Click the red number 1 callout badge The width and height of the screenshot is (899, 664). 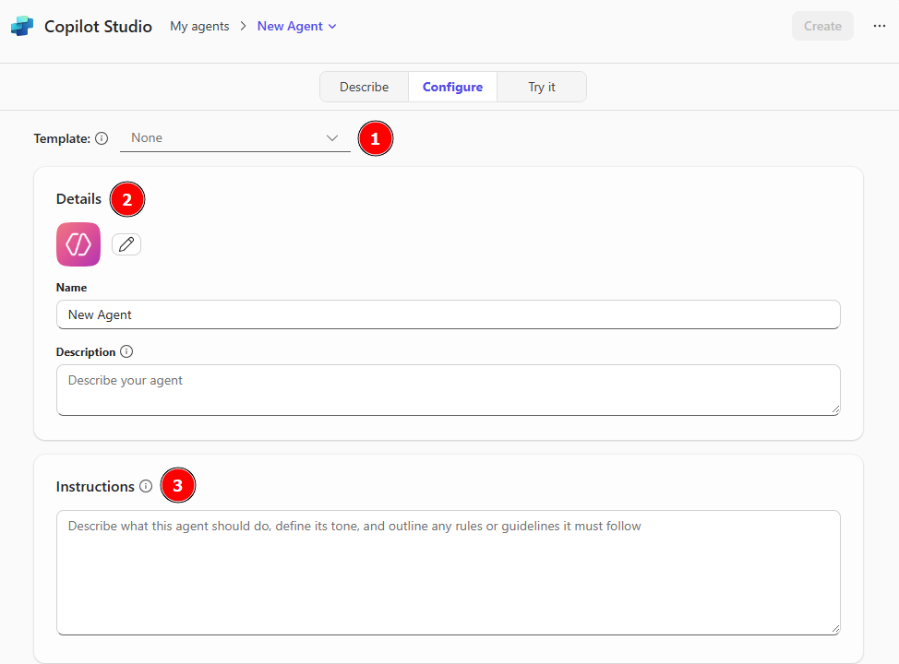pos(375,139)
